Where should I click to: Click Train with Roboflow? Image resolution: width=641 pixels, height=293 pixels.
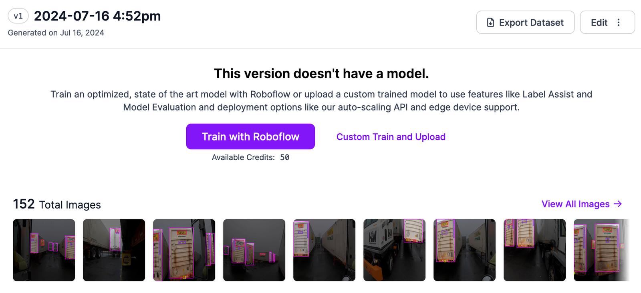(x=250, y=136)
